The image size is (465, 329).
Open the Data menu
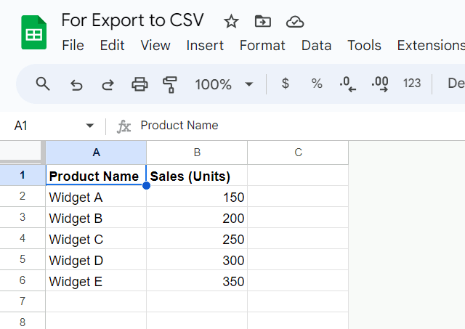[316, 45]
